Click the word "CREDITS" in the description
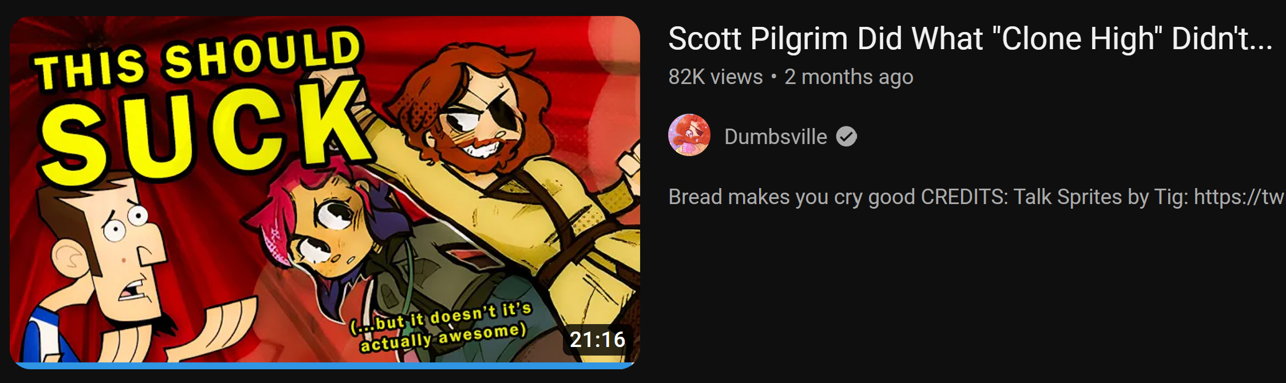 964,197
